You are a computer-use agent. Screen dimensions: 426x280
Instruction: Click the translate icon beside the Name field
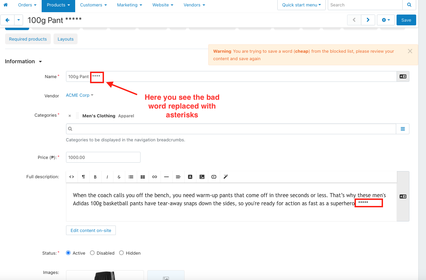click(x=403, y=76)
